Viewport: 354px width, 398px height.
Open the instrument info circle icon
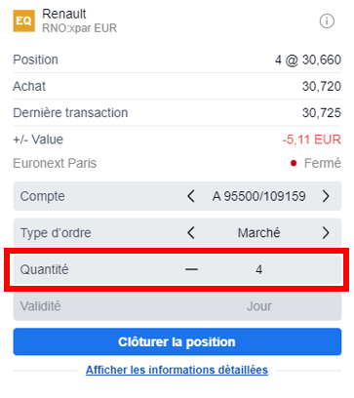pyautogui.click(x=327, y=21)
